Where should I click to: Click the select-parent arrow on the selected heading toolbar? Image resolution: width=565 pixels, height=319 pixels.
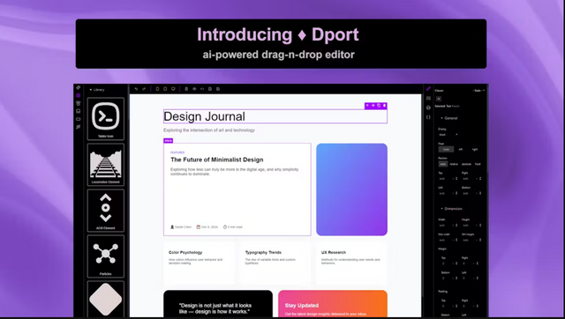tap(367, 106)
